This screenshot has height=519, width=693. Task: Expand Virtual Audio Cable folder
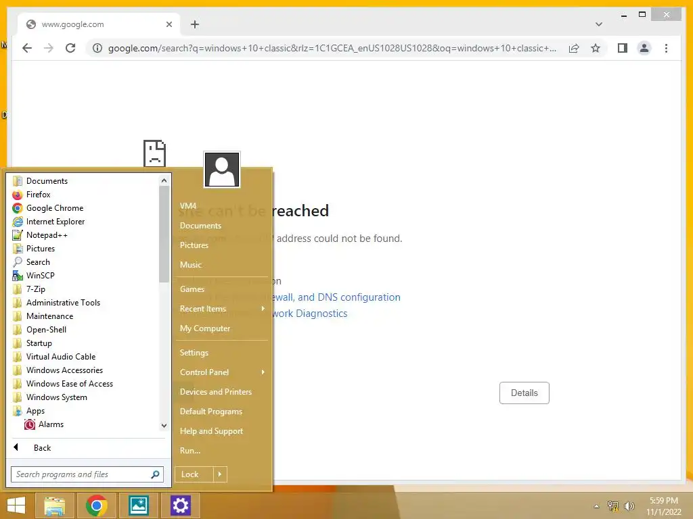pyautogui.click(x=60, y=357)
